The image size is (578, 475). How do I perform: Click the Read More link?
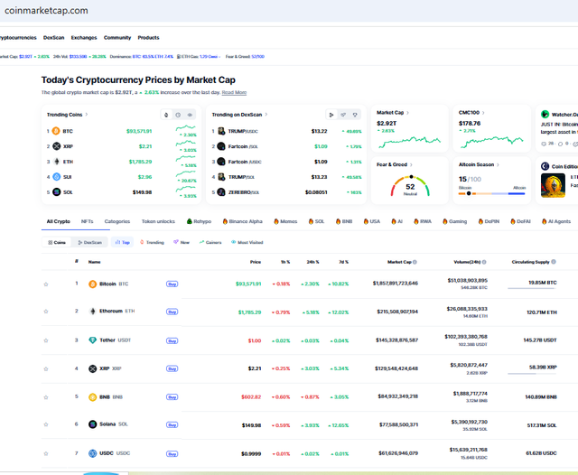[x=234, y=92]
